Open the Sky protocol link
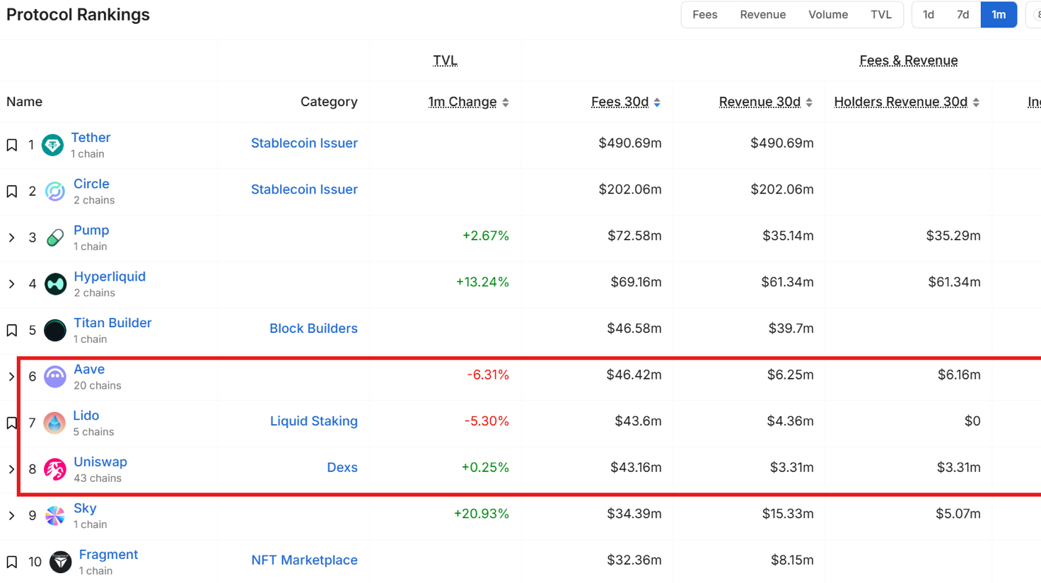 (x=85, y=508)
